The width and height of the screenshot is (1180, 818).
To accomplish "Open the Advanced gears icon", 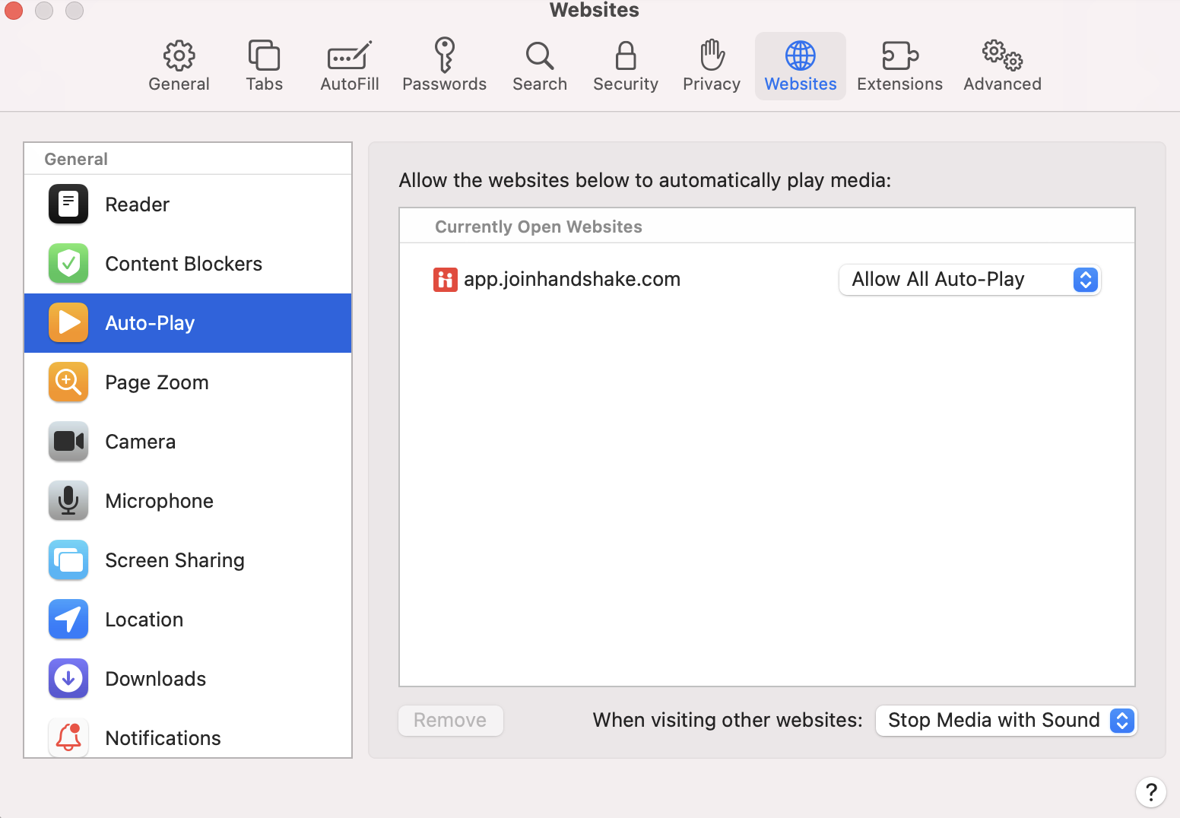I will [x=1002, y=55].
